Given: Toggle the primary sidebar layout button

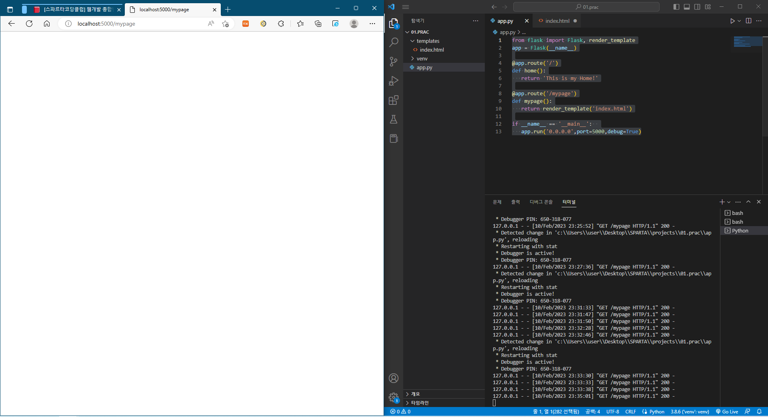Looking at the screenshot, I should (x=676, y=7).
